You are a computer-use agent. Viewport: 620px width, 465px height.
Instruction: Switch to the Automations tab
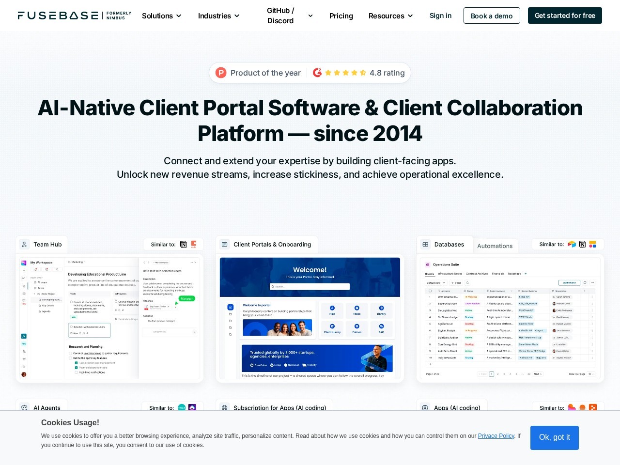point(495,246)
